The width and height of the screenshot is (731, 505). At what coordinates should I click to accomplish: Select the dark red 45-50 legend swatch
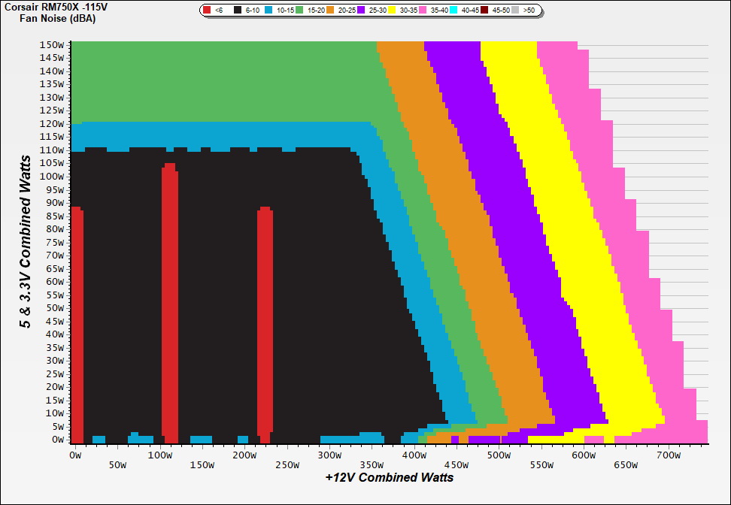tap(484, 11)
